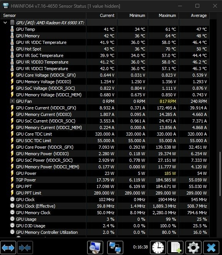Select GPU SOC TDC Limit row label
222x255 pixels.
[x=34, y=141]
